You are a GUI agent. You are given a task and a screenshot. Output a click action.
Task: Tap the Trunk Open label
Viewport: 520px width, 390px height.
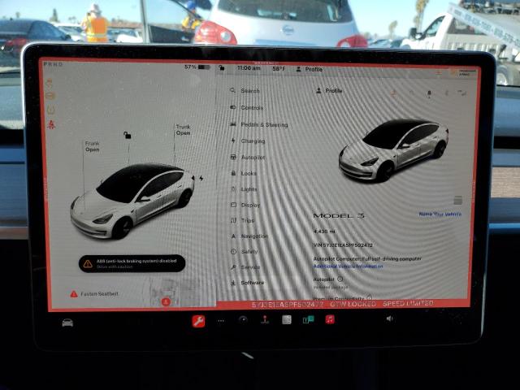(x=183, y=130)
